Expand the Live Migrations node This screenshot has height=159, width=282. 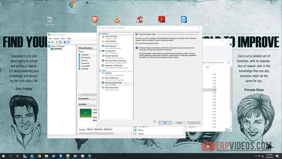point(100,51)
